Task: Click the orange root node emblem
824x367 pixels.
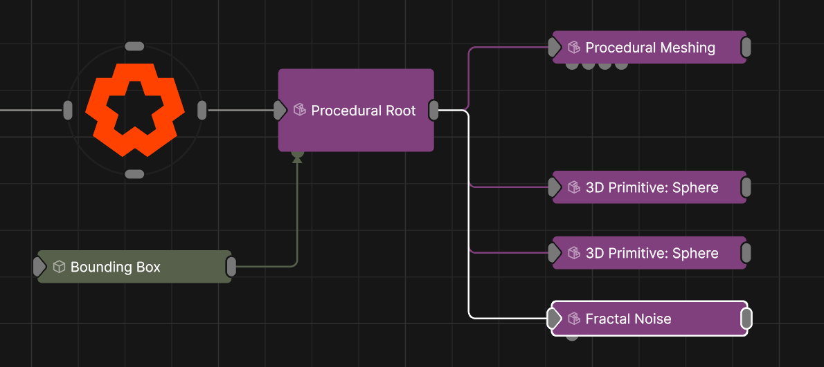Action: coord(135,110)
